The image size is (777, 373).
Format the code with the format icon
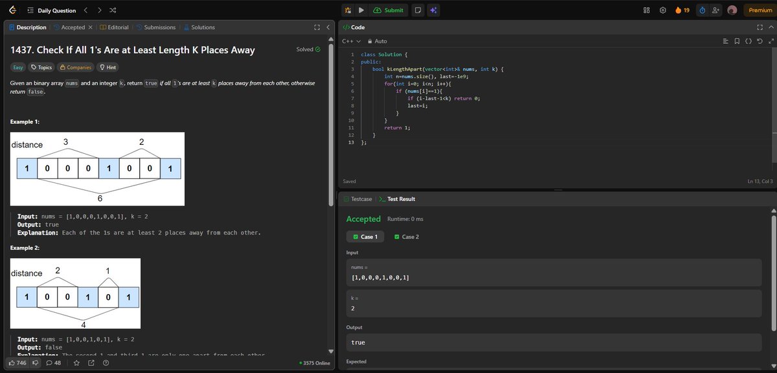tap(726, 41)
